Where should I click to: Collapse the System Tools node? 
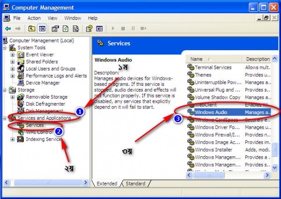pos(4,47)
